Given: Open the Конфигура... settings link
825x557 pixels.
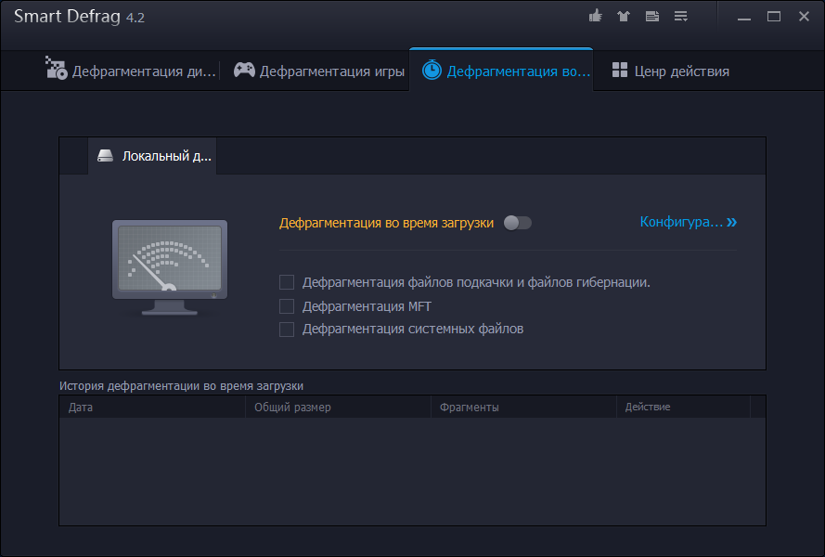Looking at the screenshot, I should point(680,222).
